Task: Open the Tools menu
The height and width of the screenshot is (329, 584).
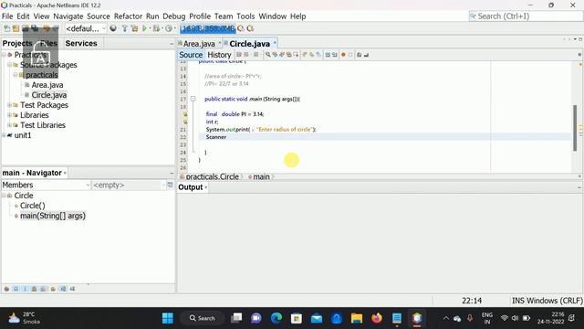Action: click(x=245, y=16)
